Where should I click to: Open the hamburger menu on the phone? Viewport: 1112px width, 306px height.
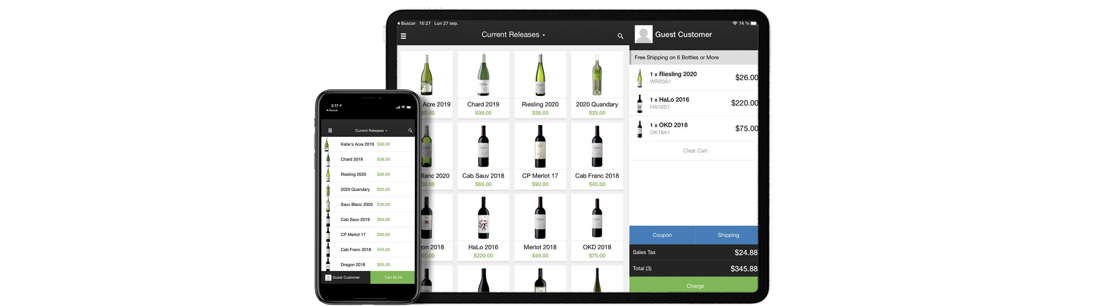pyautogui.click(x=330, y=131)
